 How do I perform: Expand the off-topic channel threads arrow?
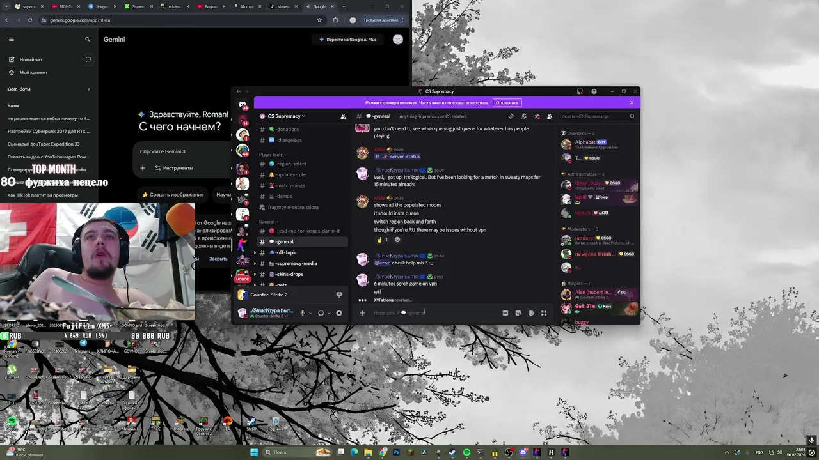255,252
